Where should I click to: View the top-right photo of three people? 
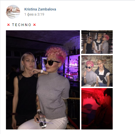pos(97,42)
